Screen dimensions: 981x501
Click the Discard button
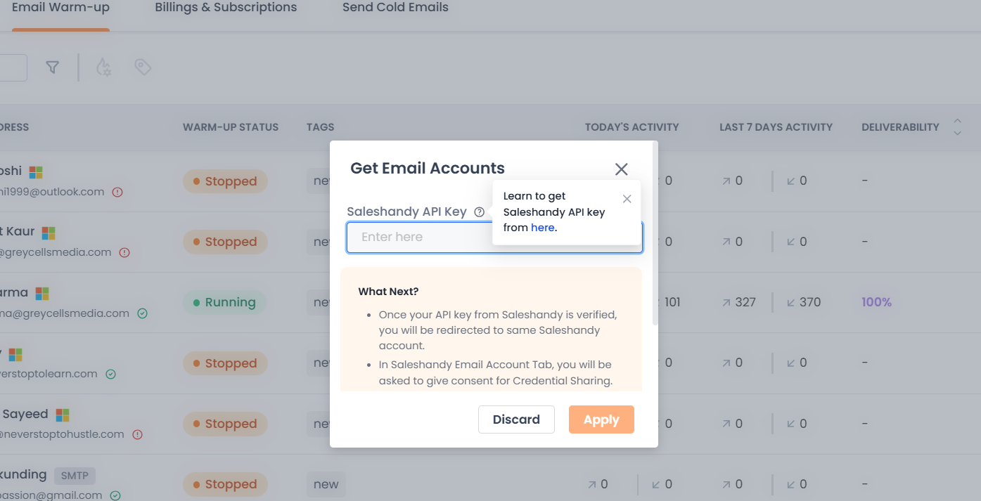point(516,419)
